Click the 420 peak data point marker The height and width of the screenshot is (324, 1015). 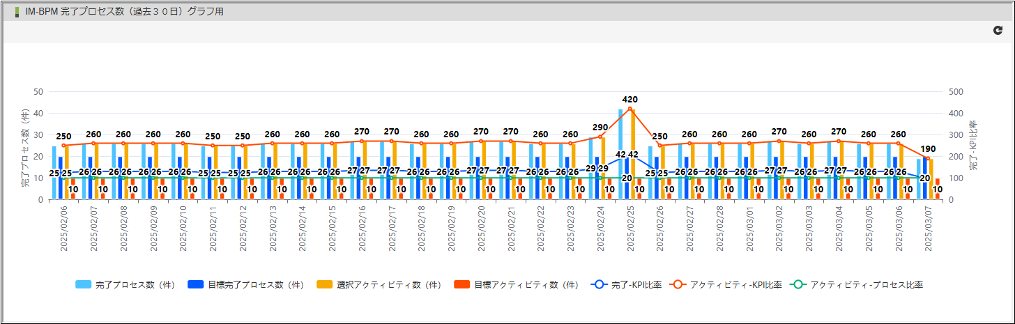[630, 109]
